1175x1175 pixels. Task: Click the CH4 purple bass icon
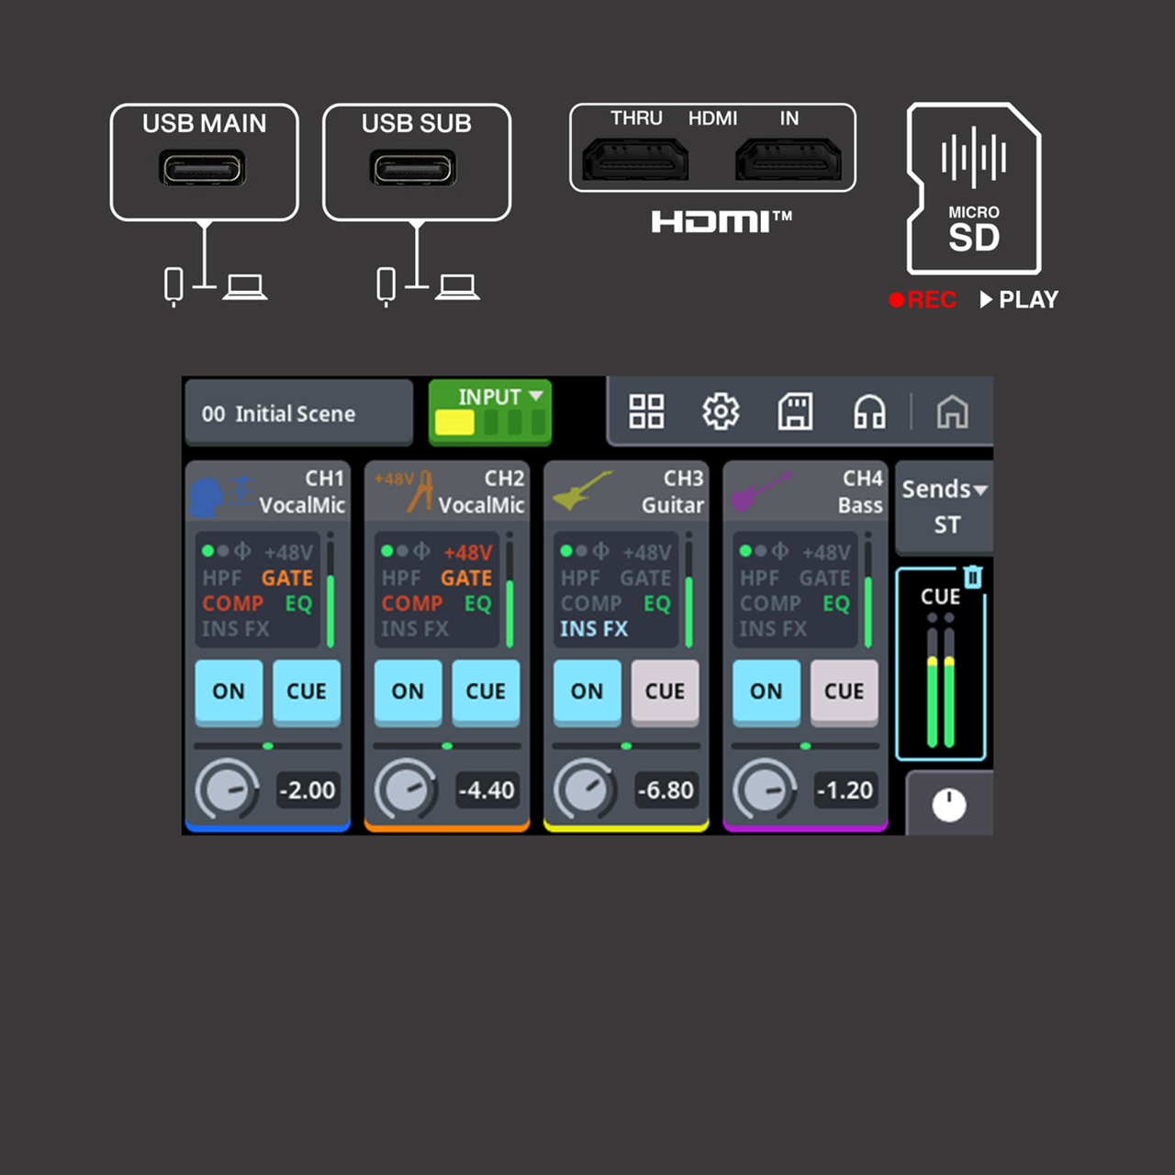pos(761,491)
